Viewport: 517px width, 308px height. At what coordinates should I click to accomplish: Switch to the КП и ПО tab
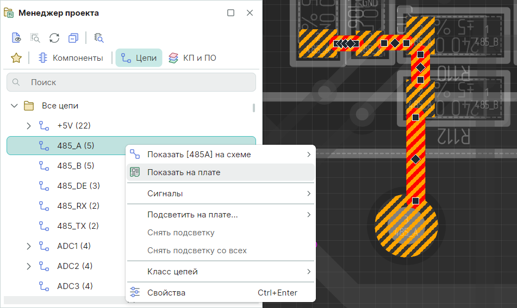pyautogui.click(x=192, y=58)
